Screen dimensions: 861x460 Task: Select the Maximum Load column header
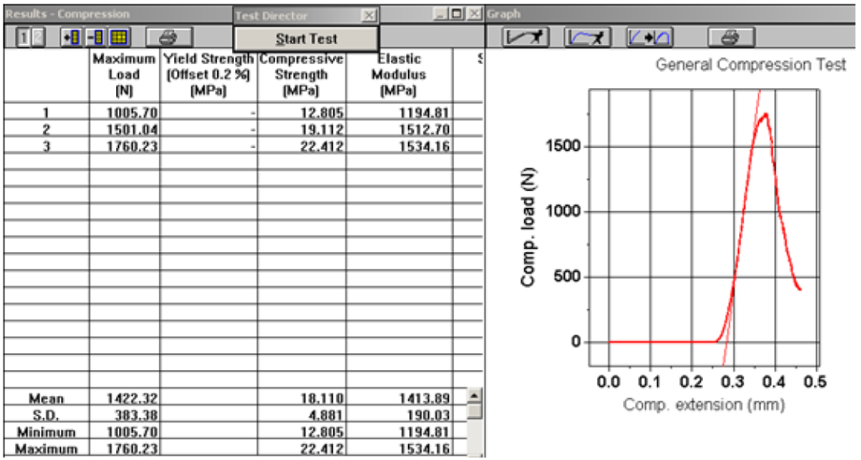pos(124,74)
